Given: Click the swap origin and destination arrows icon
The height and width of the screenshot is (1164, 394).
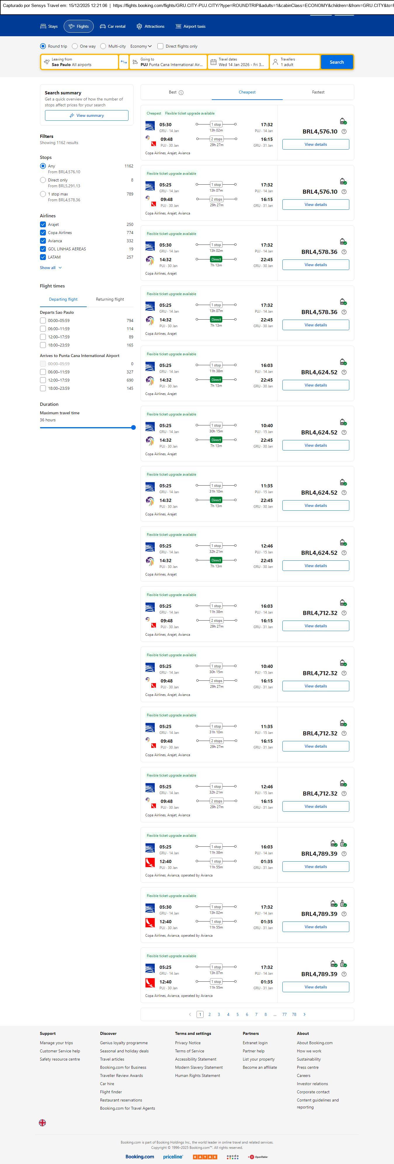Looking at the screenshot, I should pyautogui.click(x=124, y=62).
